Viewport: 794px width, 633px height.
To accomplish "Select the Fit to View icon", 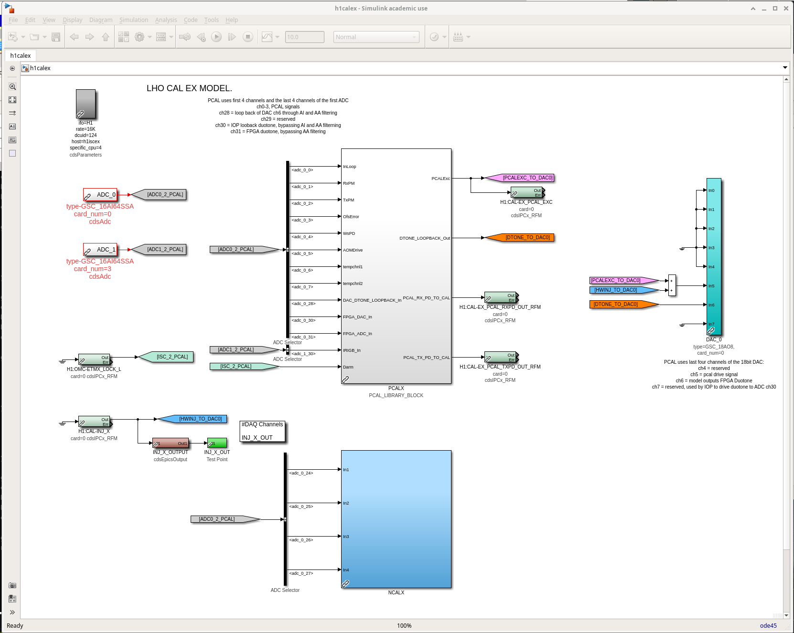I will click(12, 100).
